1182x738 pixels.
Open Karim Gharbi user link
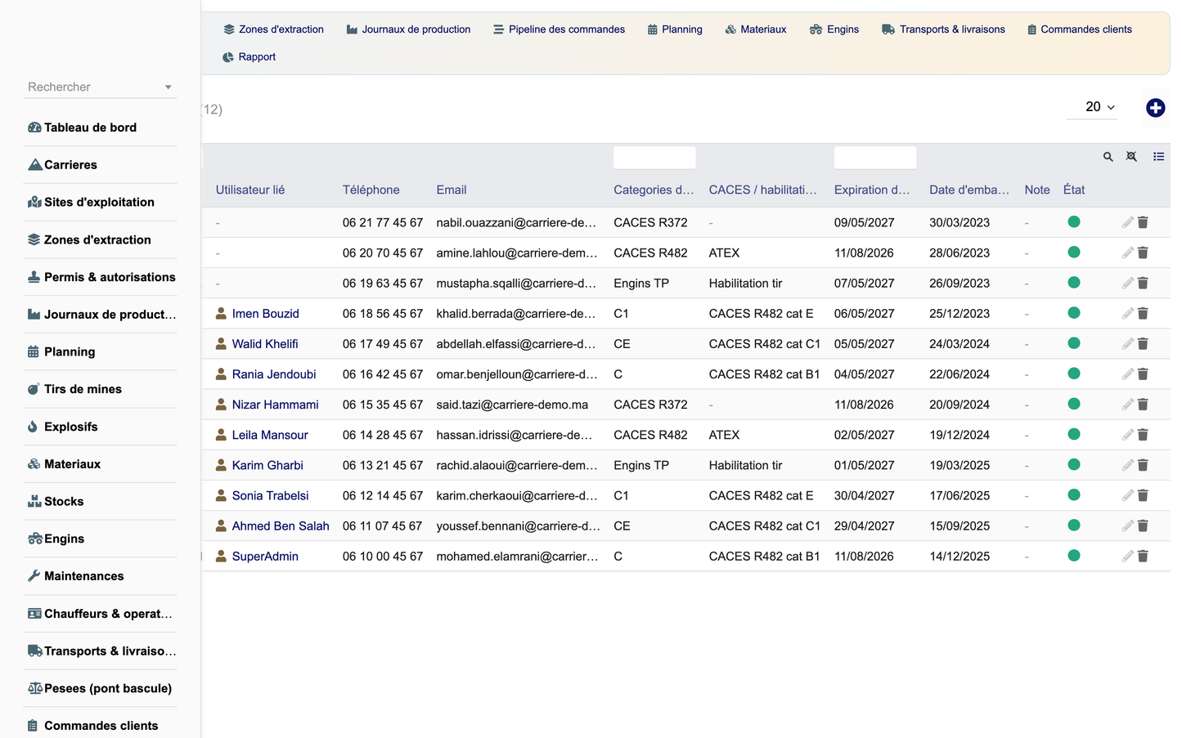pyautogui.click(x=267, y=465)
